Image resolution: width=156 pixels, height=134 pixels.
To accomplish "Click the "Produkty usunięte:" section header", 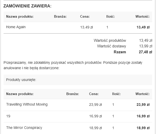I will (21, 80).
